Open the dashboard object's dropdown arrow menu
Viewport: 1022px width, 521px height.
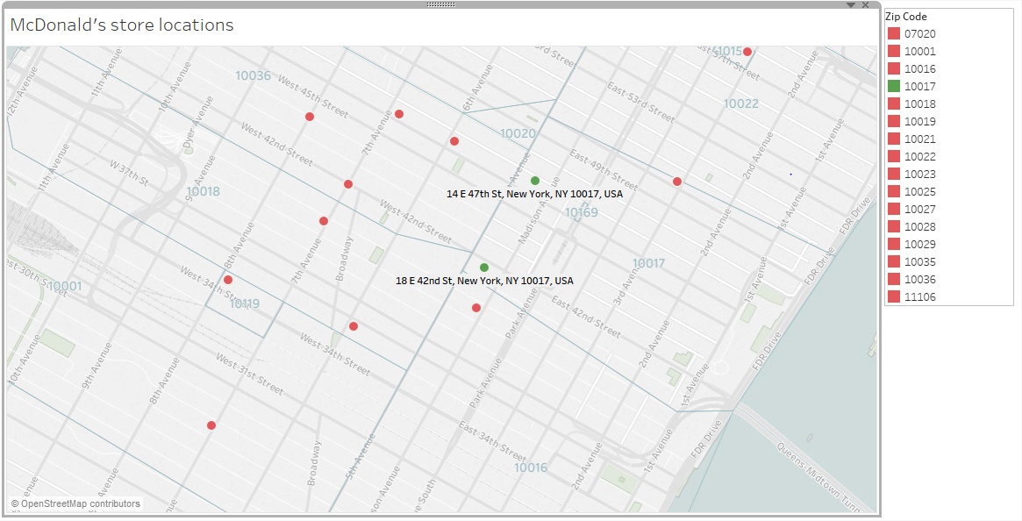851,5
